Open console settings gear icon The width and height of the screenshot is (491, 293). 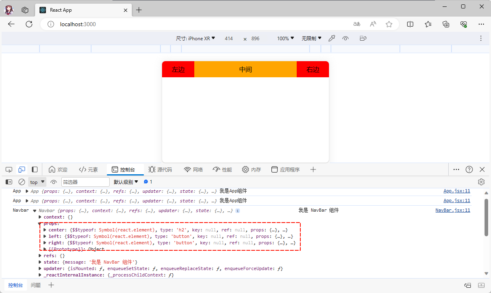coord(481,182)
